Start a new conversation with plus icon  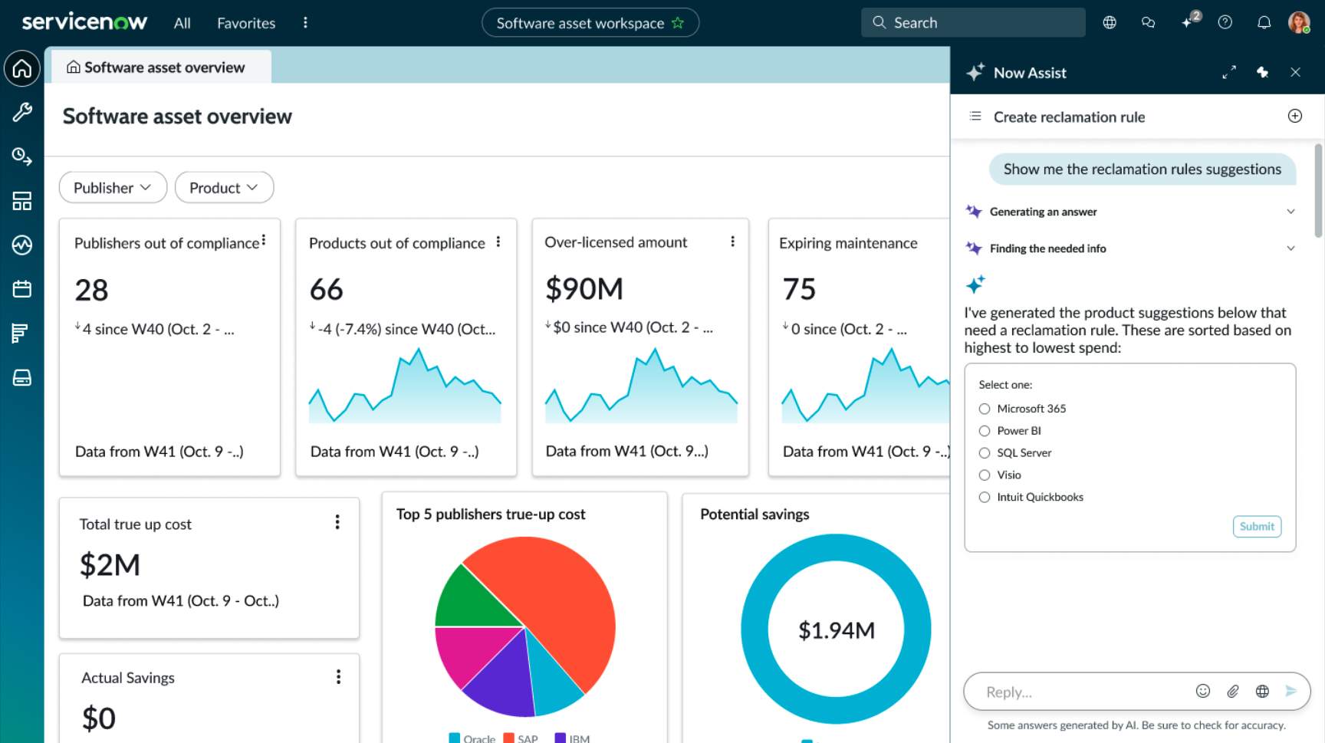click(1295, 117)
